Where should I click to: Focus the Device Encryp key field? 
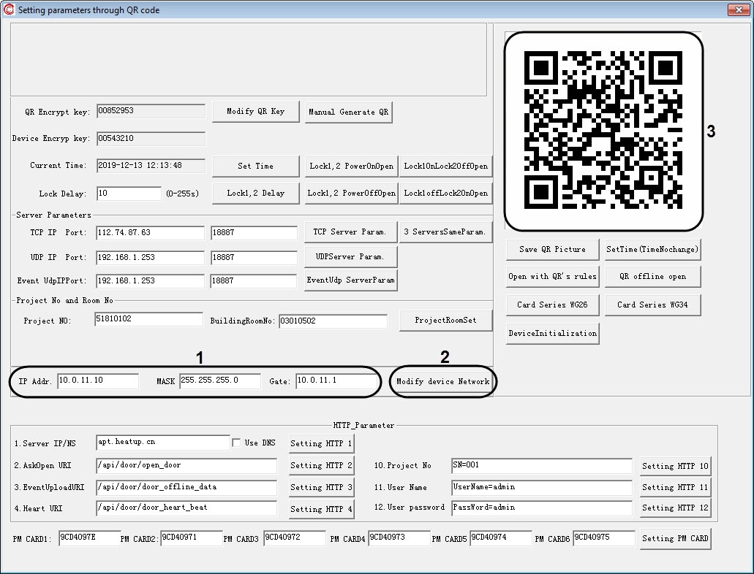point(151,139)
